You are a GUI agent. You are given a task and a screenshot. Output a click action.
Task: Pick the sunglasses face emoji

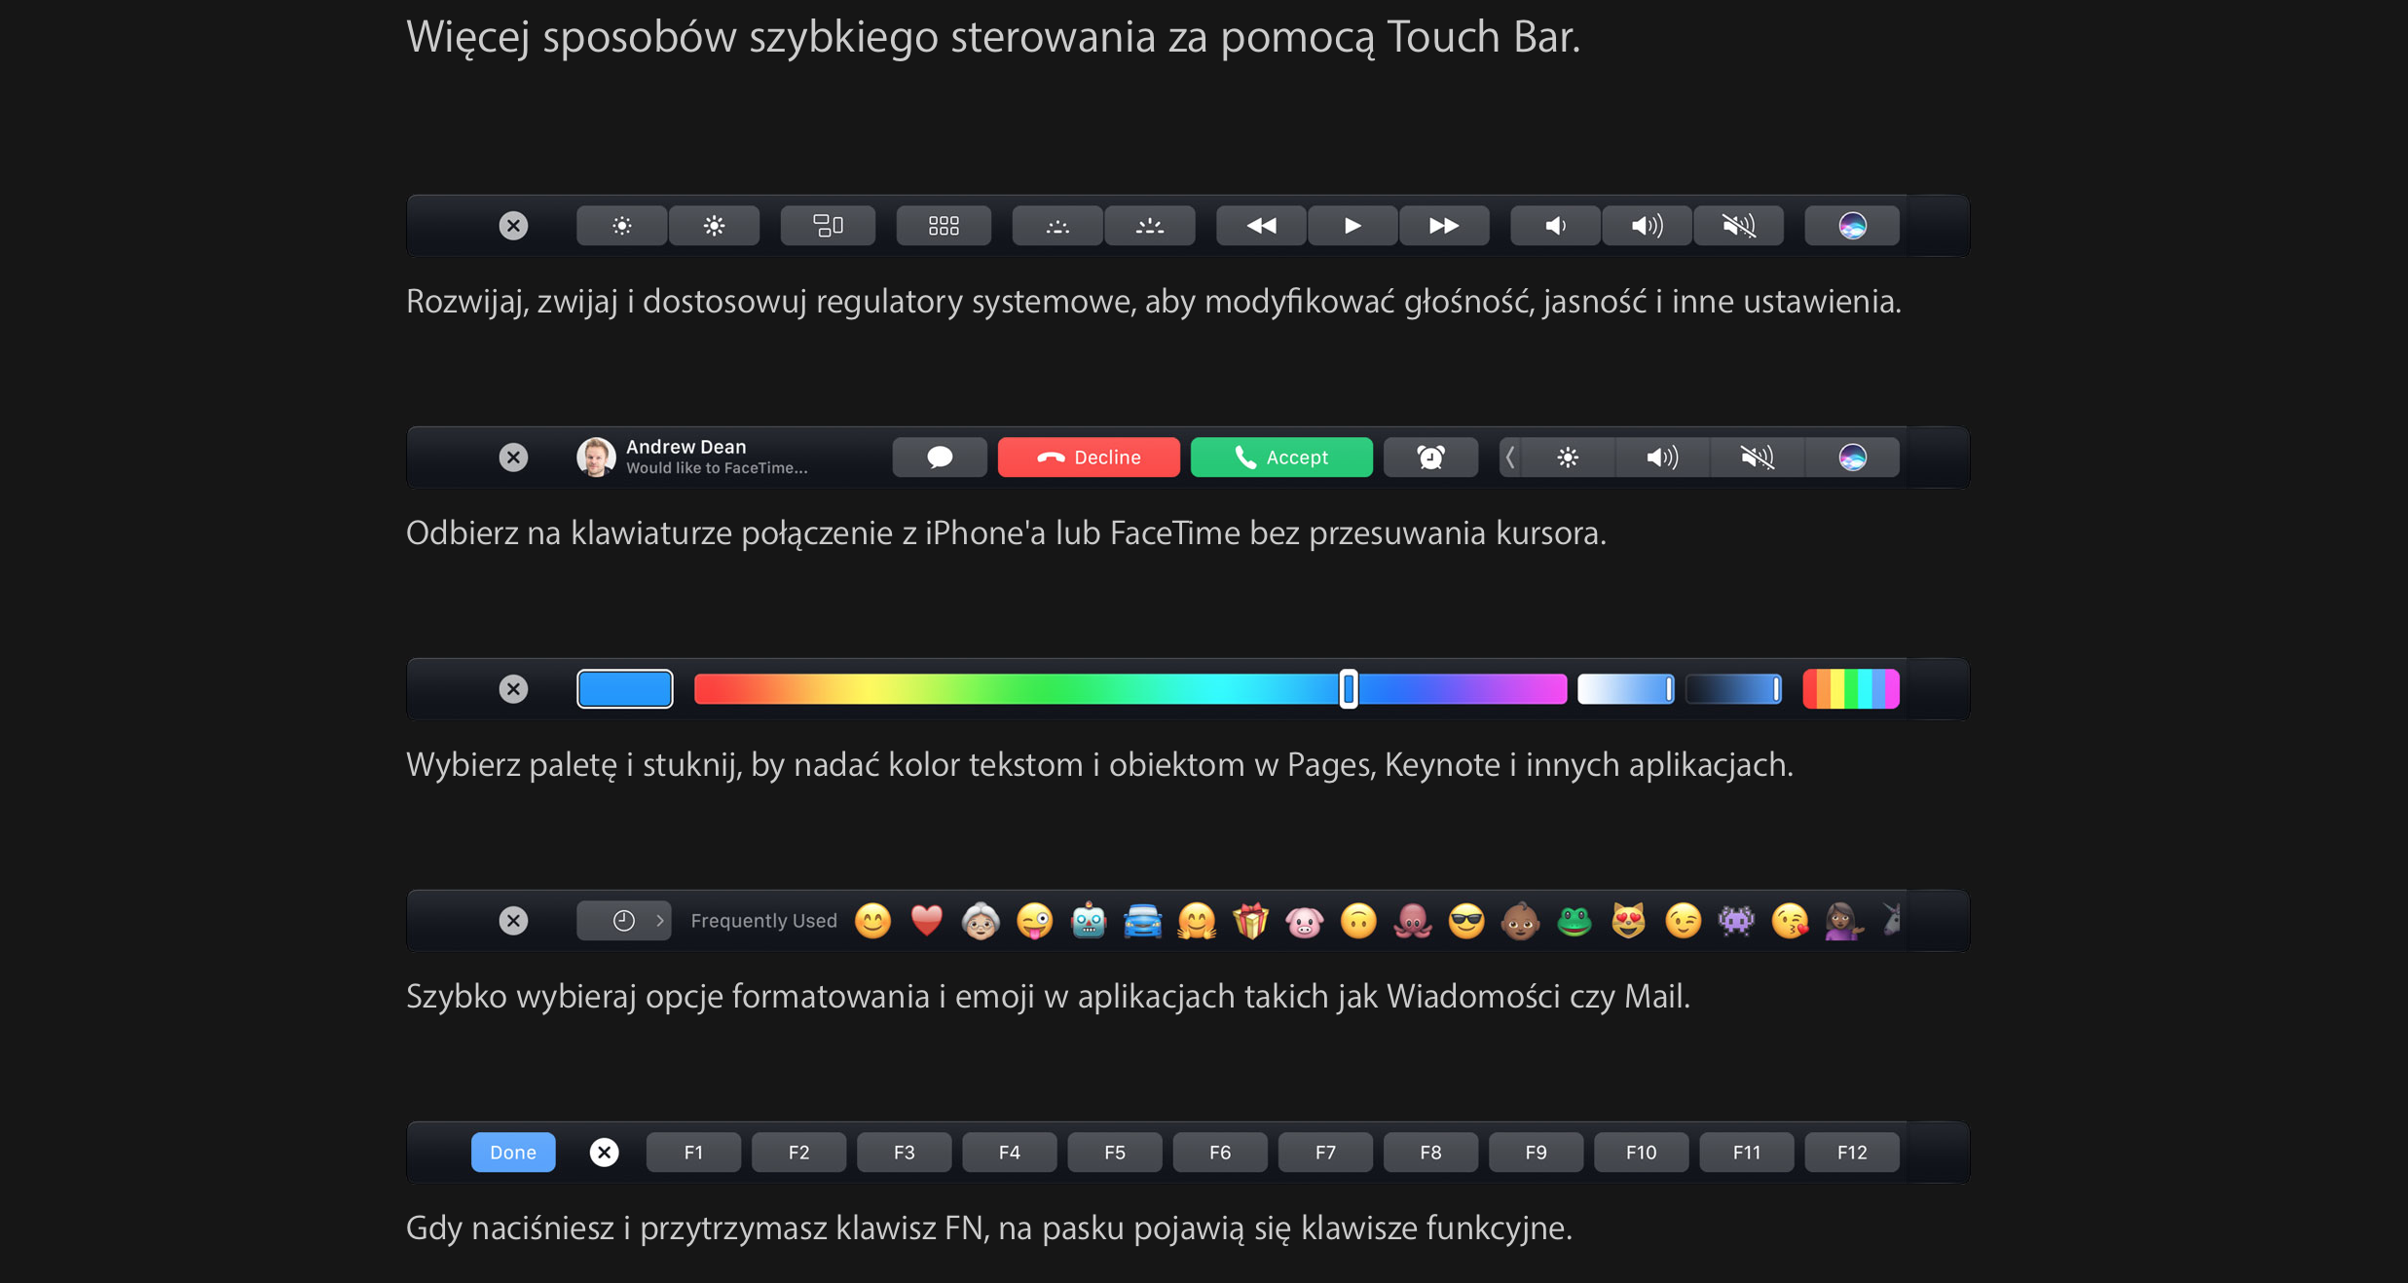tap(1466, 921)
